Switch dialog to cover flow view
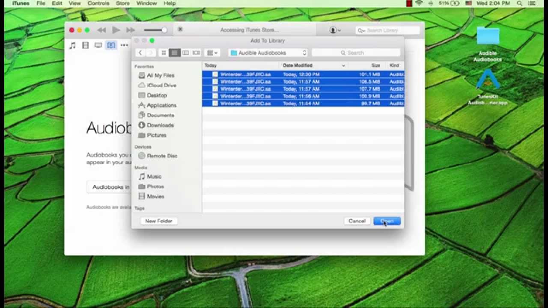 point(196,53)
